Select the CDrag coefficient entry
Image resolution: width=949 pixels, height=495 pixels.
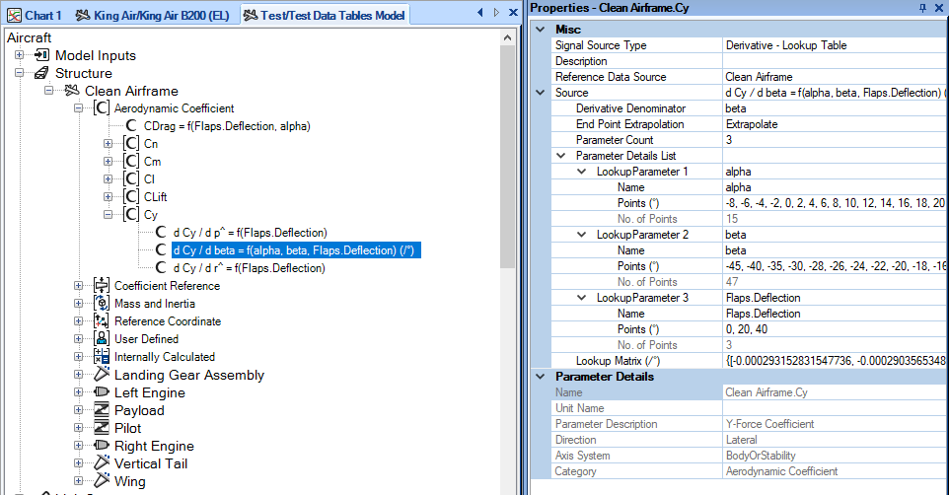pyautogui.click(x=226, y=126)
